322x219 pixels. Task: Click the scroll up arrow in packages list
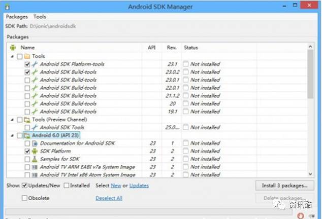pyautogui.click(x=310, y=47)
